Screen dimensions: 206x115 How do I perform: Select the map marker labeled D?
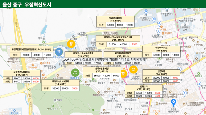coord(146,12)
